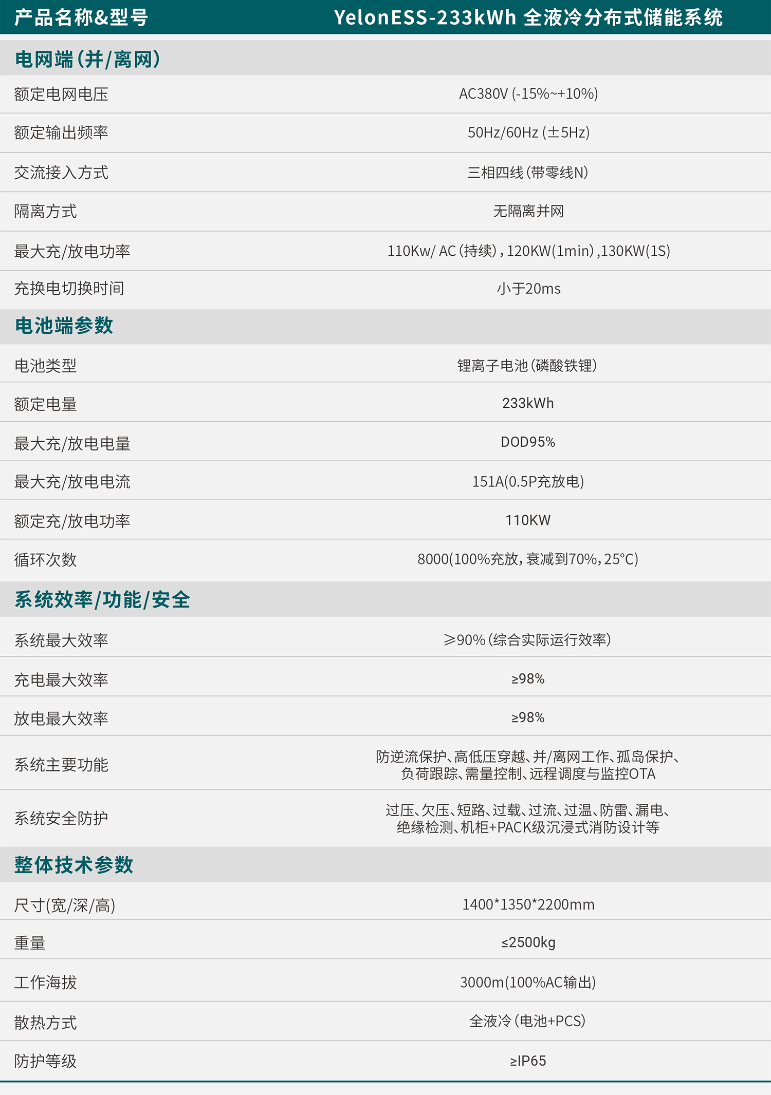Image resolution: width=771 pixels, height=1095 pixels.
Task: Select the value 全液冷(电池+PCS)
Action: [x=528, y=1021]
